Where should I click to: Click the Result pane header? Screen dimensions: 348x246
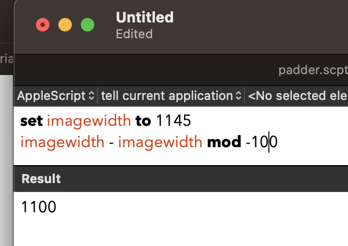pyautogui.click(x=41, y=179)
